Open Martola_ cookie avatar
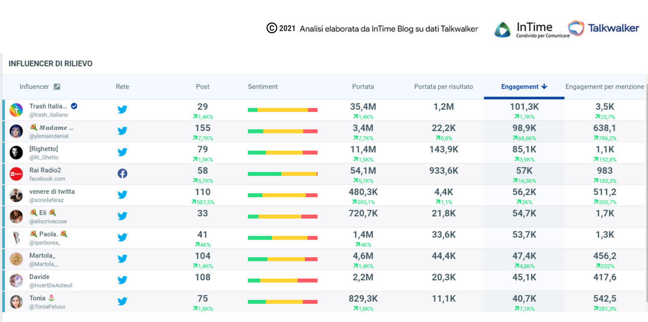Screen dimensions: 648x322 16,259
